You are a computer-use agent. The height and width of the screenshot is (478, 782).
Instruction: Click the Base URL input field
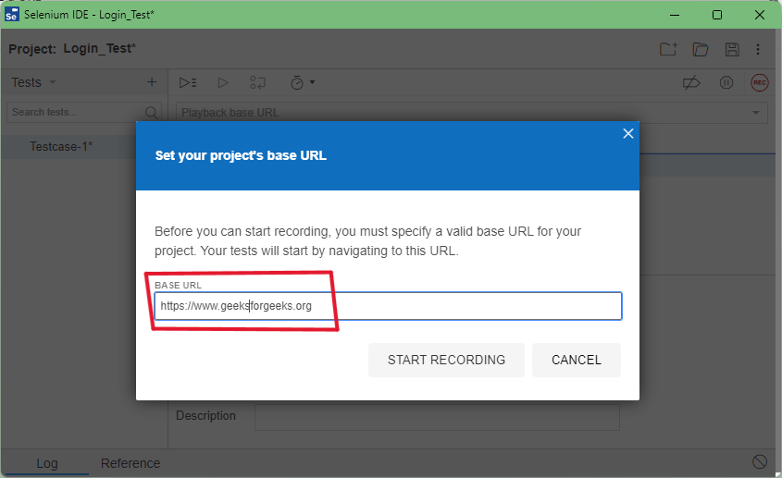pos(387,306)
